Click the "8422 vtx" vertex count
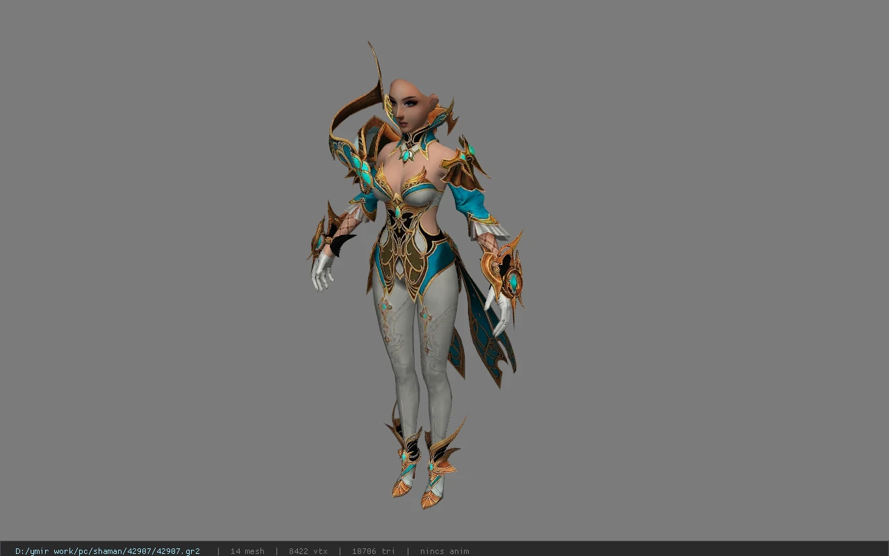 click(x=308, y=551)
